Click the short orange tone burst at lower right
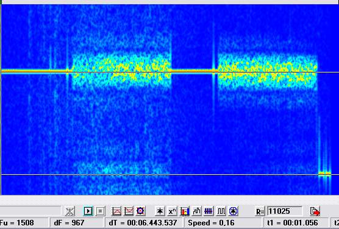The height and width of the screenshot is (229, 339). pyautogui.click(x=324, y=173)
